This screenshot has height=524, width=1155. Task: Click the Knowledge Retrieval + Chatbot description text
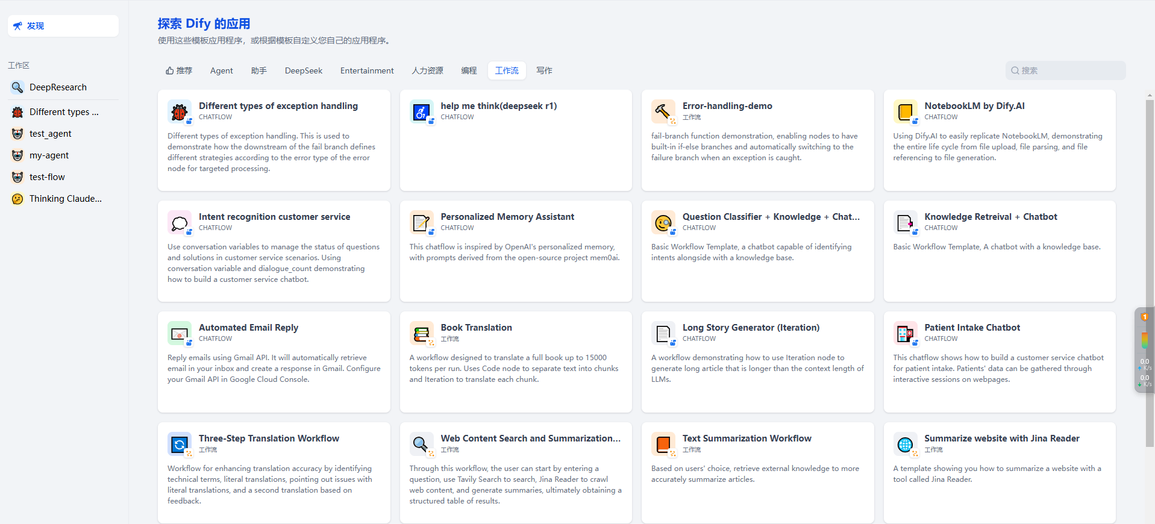(x=997, y=247)
